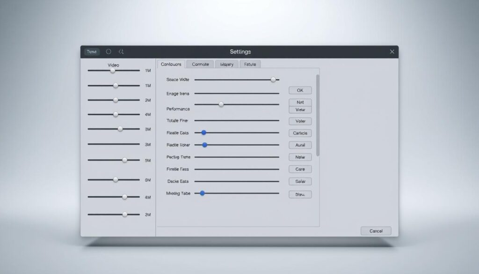Click the Video slider knob labeled 5M
Screen dimensions: 479x274
[124, 160]
